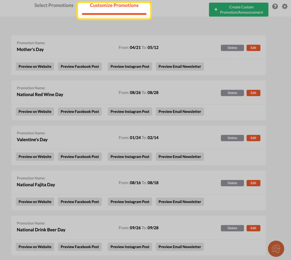Image resolution: width=291 pixels, height=260 pixels.
Task: Delete the Mother's Day promotion
Action: click(232, 48)
